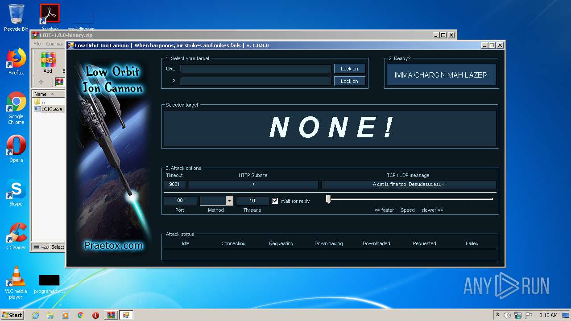This screenshot has height=321, width=571.
Task: Click the TCP / UDP message field
Action: click(409, 184)
